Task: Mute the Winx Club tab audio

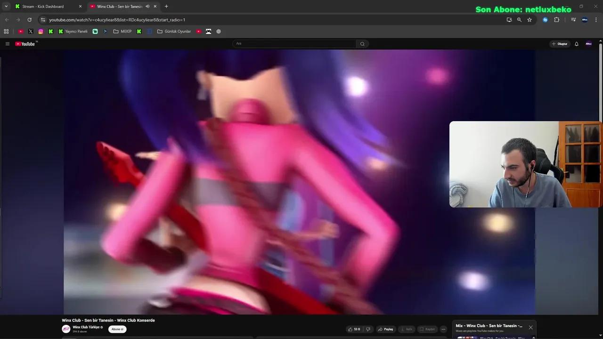Action: (x=147, y=7)
